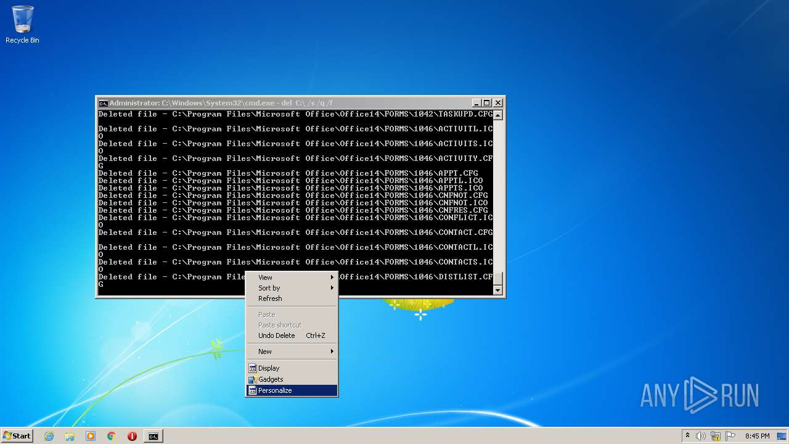Show hidden tray icons arrow
This screenshot has height=444, width=789.
[687, 435]
